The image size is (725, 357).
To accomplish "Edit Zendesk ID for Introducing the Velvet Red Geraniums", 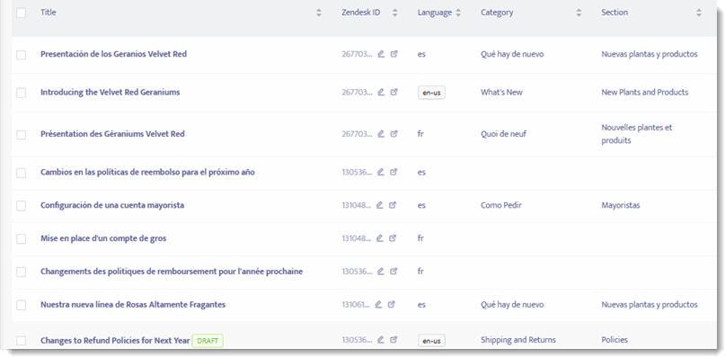I will click(x=381, y=92).
